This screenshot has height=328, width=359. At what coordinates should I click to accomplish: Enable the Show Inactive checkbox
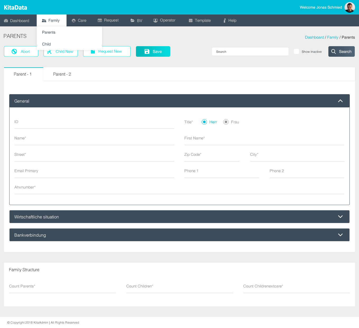point(296,51)
